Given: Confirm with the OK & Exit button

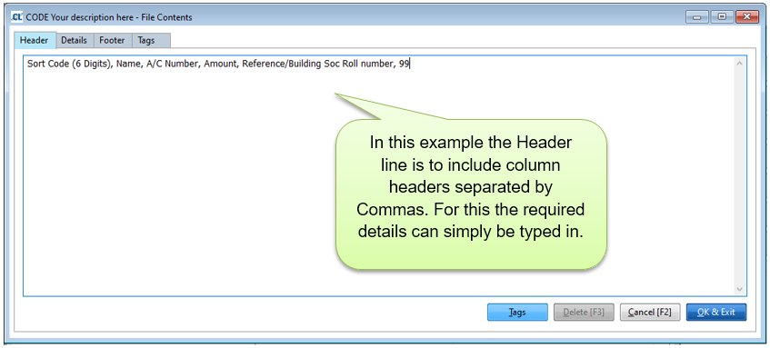Looking at the screenshot, I should click(x=716, y=313).
